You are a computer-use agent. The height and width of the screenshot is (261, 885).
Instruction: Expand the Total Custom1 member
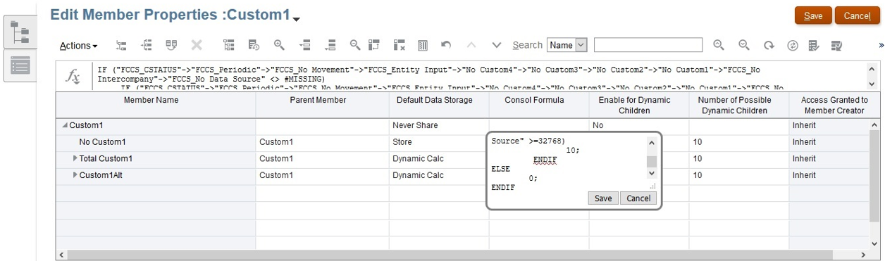(75, 158)
